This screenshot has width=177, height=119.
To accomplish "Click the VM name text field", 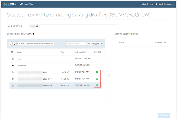I will (x=71, y=26).
